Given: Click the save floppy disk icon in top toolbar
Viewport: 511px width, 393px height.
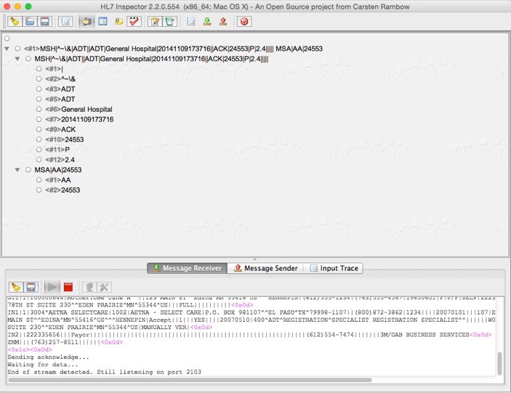Looking at the screenshot, I should click(x=45, y=22).
